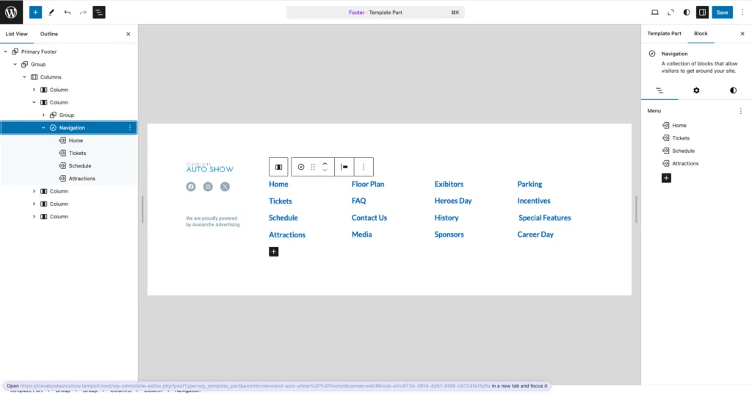This screenshot has width=752, height=394.
Task: Switch to the Template Part tab
Action: click(664, 34)
